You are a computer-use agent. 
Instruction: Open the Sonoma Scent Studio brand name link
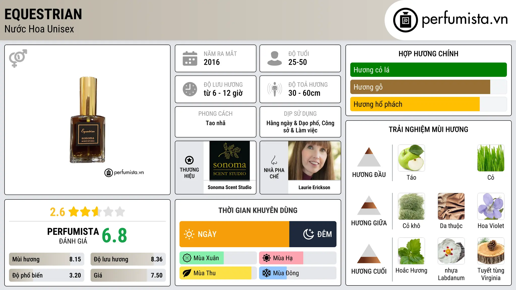pyautogui.click(x=230, y=188)
